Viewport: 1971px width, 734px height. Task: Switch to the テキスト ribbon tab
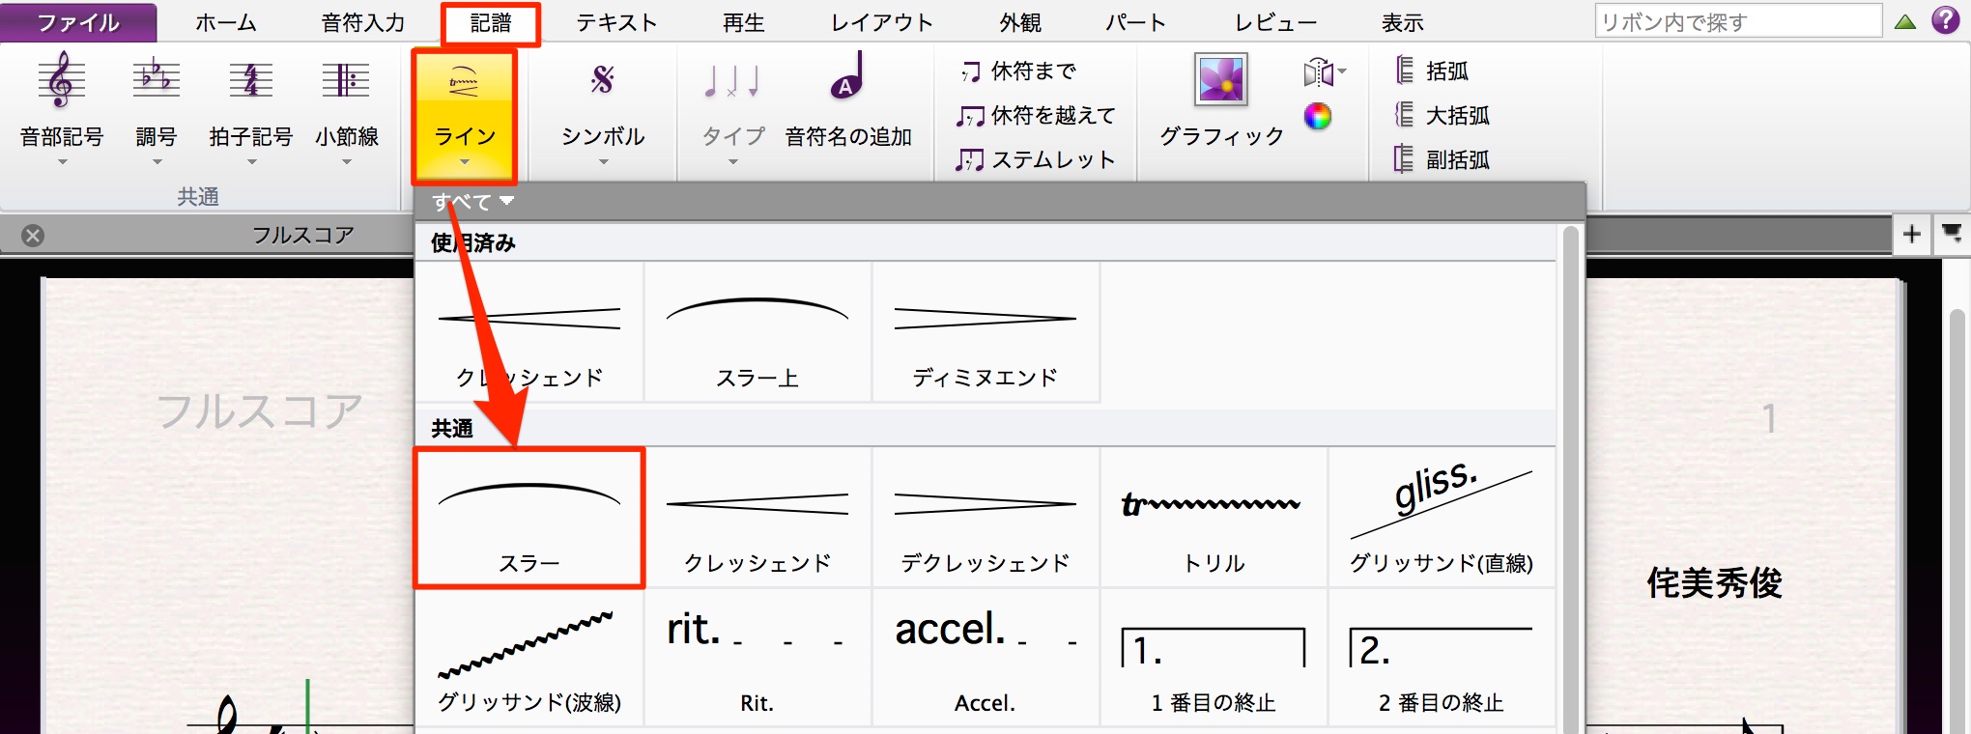click(616, 22)
